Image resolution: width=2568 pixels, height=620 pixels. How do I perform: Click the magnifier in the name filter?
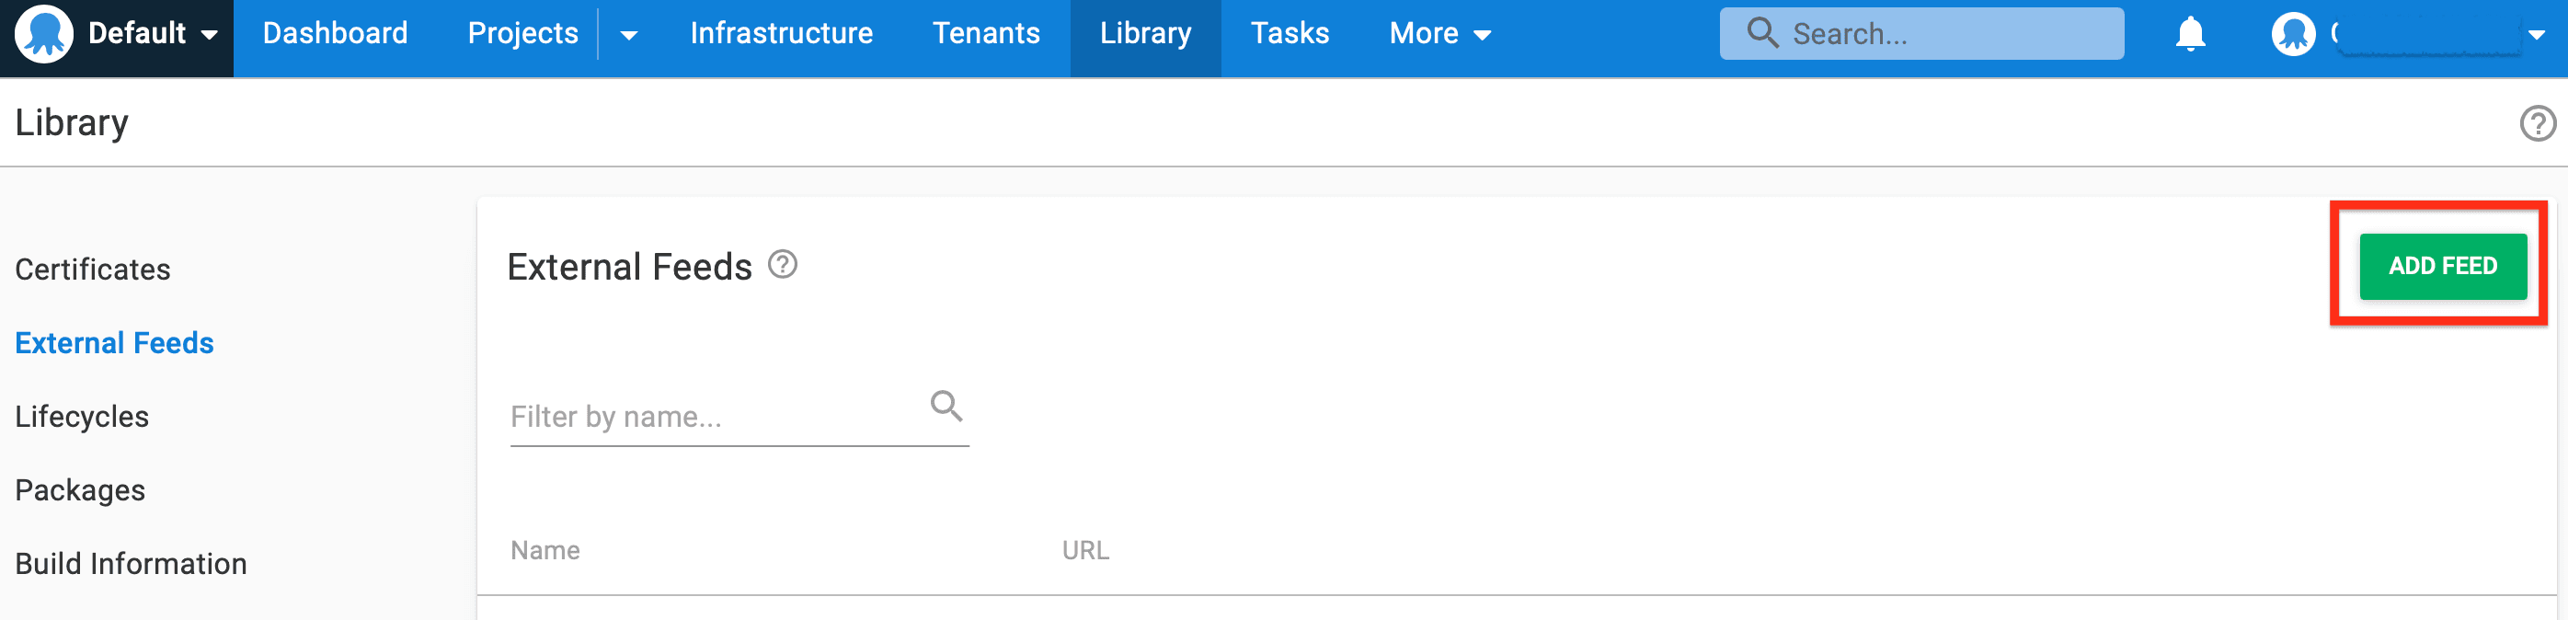(x=946, y=406)
